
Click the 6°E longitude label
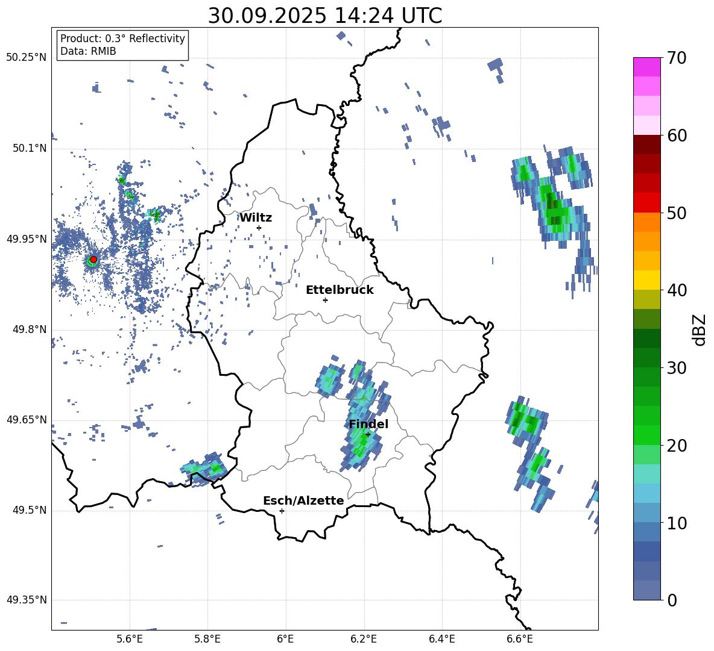coord(285,640)
